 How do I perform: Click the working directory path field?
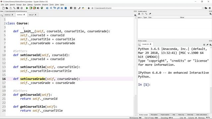(148, 8)
